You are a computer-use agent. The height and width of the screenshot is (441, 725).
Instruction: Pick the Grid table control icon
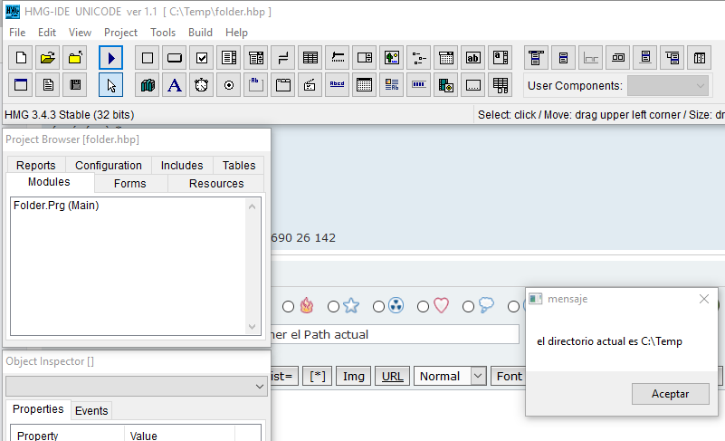point(310,58)
